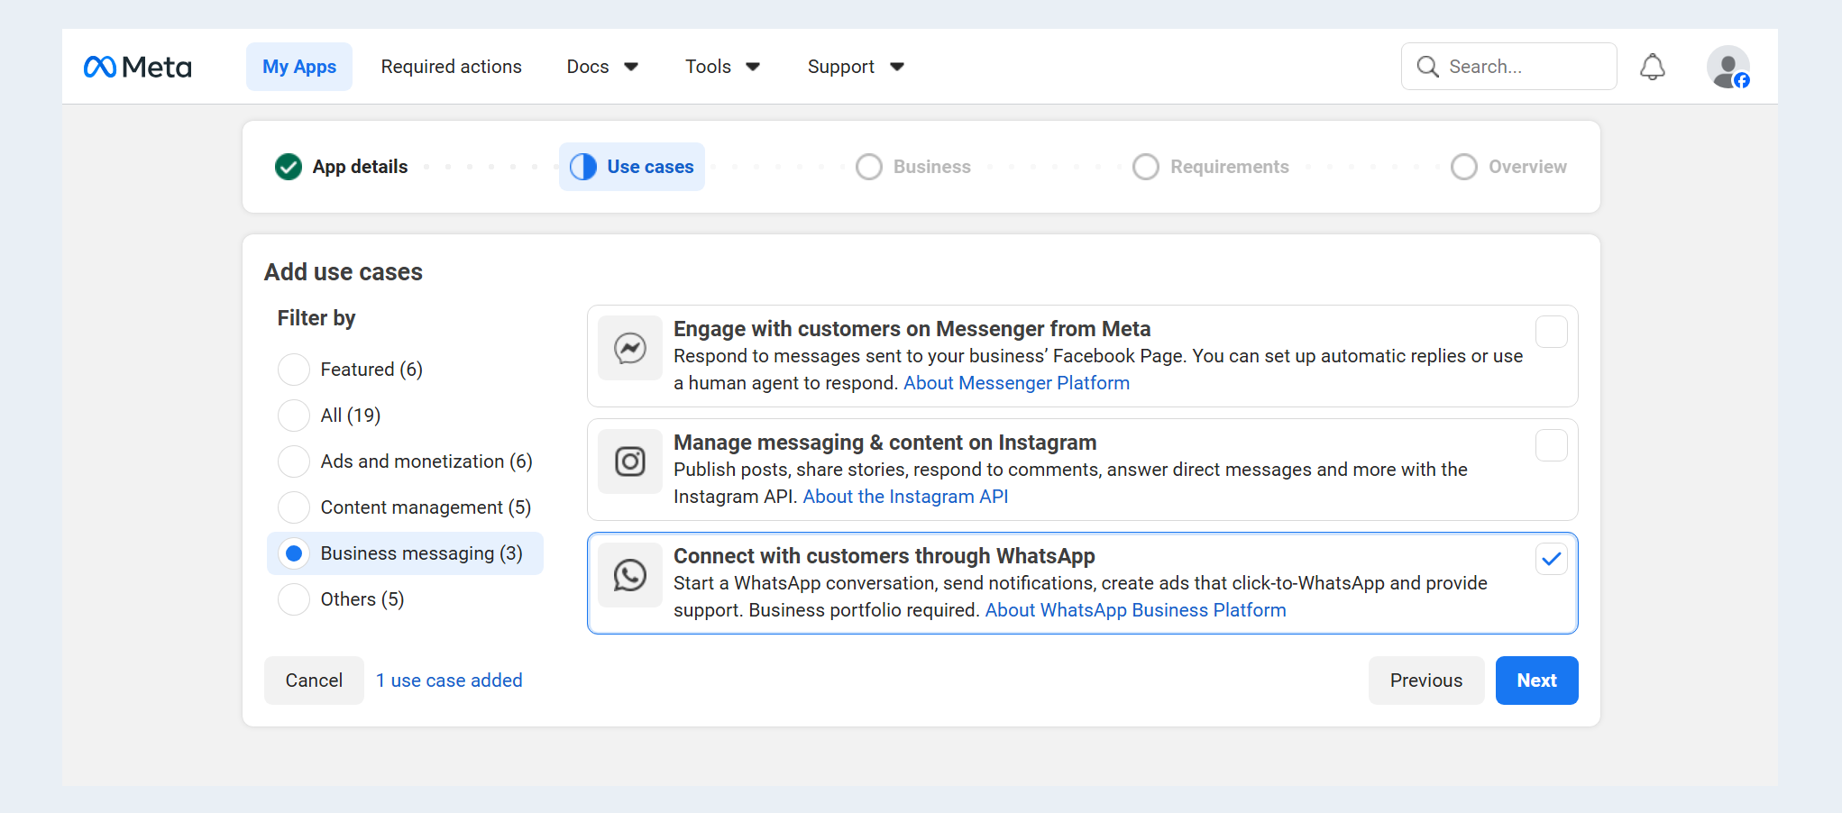Click the Overview step label
The height and width of the screenshot is (813, 1842).
1527,167
